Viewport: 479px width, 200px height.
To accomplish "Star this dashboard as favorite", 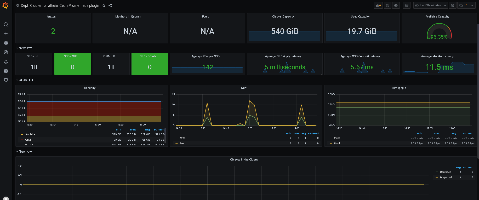I will pyautogui.click(x=104, y=5).
